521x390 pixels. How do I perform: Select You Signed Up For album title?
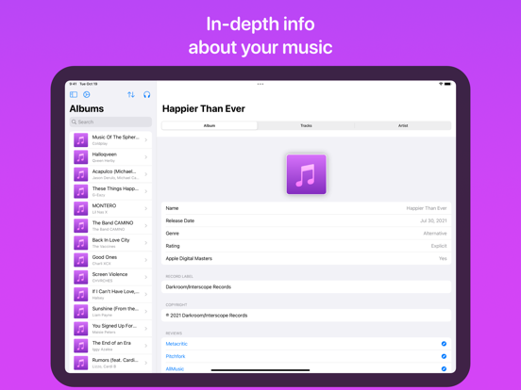[114, 326]
